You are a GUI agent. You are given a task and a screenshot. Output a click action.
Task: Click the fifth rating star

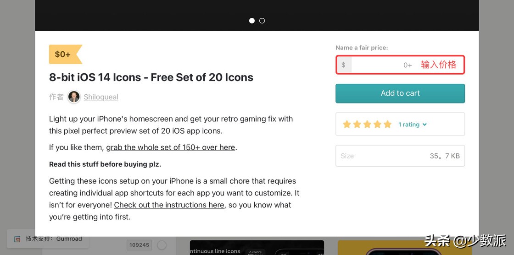pyautogui.click(x=387, y=125)
